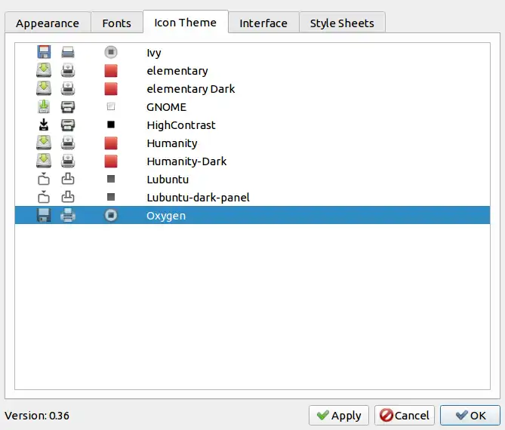This screenshot has width=505, height=430.
Task: Switch to the Appearance tab
Action: tap(48, 23)
